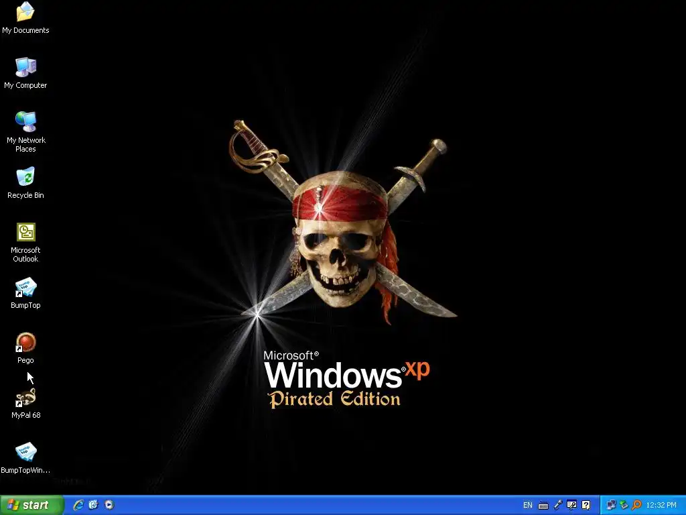Viewport: 686px width, 515px height.
Task: Click the keyboard icon in language bar
Action: tap(543, 506)
